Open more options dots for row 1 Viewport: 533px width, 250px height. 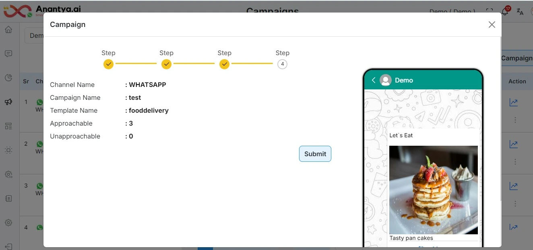coord(515,120)
